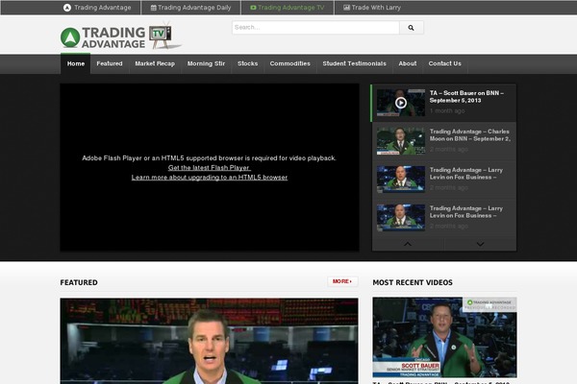Select Charles Moon on BNN playlist thumbnail
This screenshot has height=384, width=577.
click(x=401, y=141)
